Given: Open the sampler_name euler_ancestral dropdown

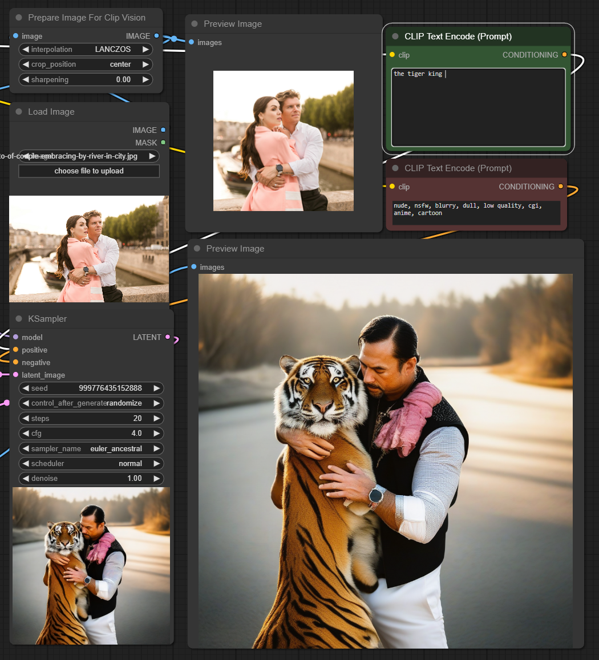Looking at the screenshot, I should click(91, 448).
